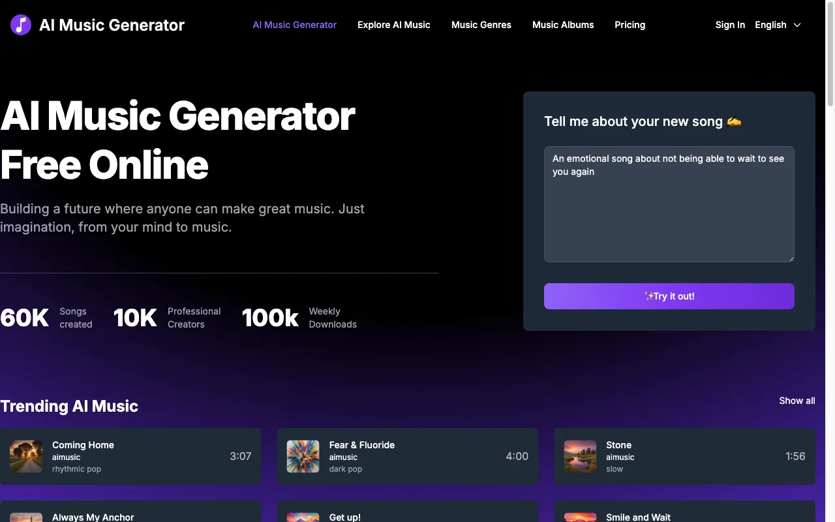Click the page vertical scrollbar thumb

(x=830, y=54)
